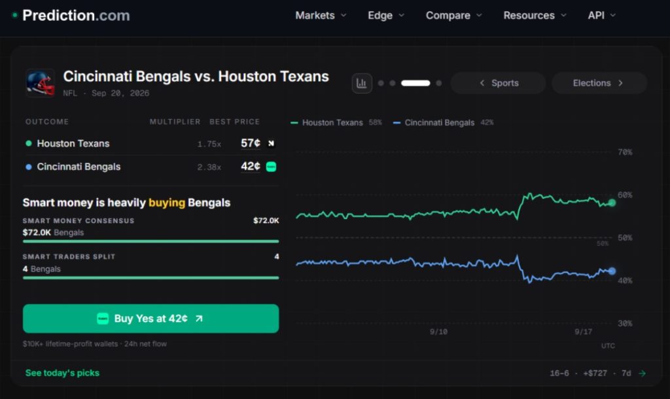
Task: Click the 57¢ best price
Action: pyautogui.click(x=251, y=143)
